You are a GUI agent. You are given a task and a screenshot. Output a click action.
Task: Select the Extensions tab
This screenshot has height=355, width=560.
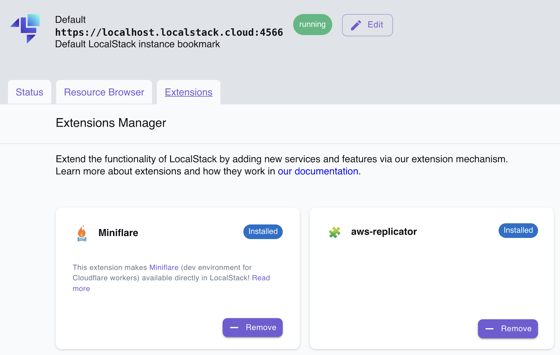coord(188,92)
